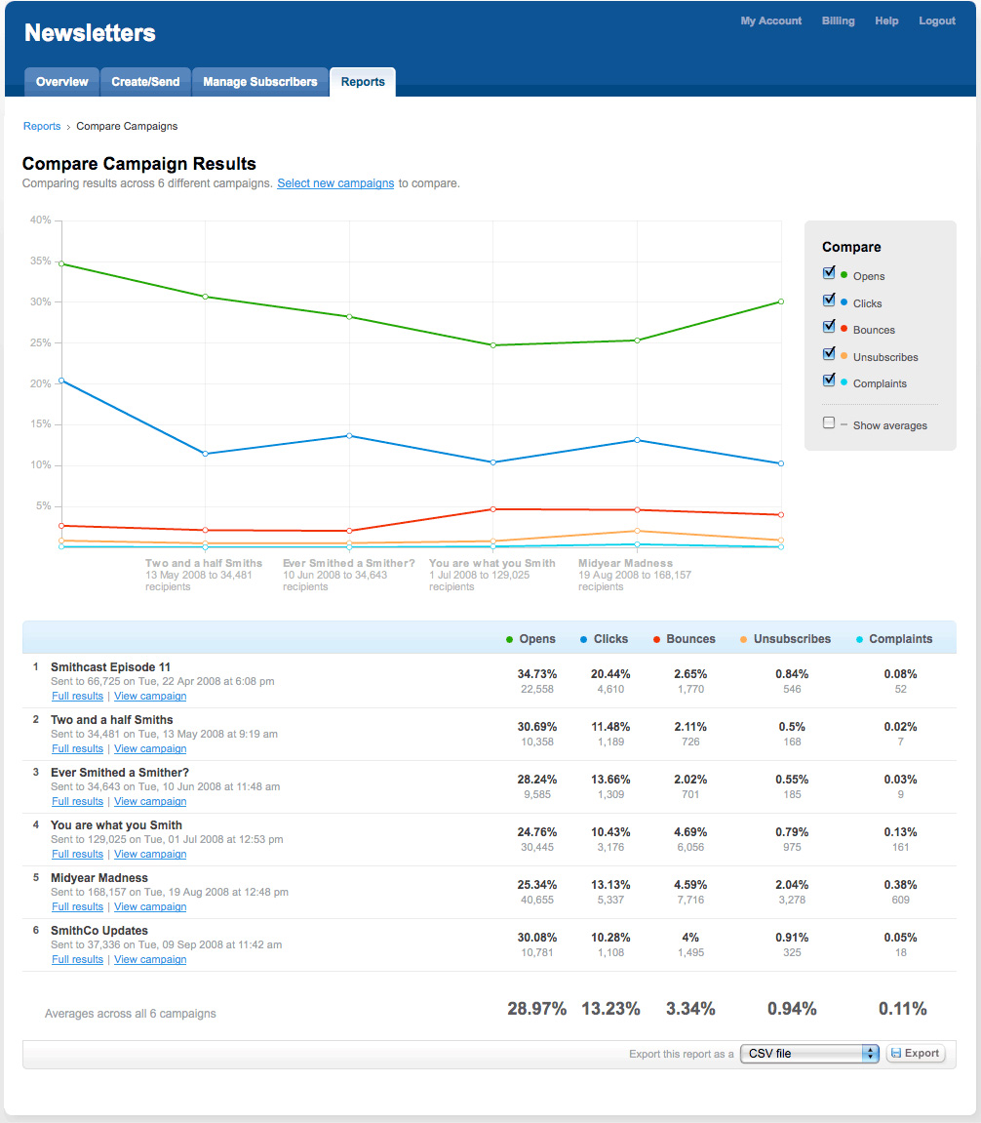
Task: Click the orange Unsubscribes swatch in legend
Action: pos(844,357)
